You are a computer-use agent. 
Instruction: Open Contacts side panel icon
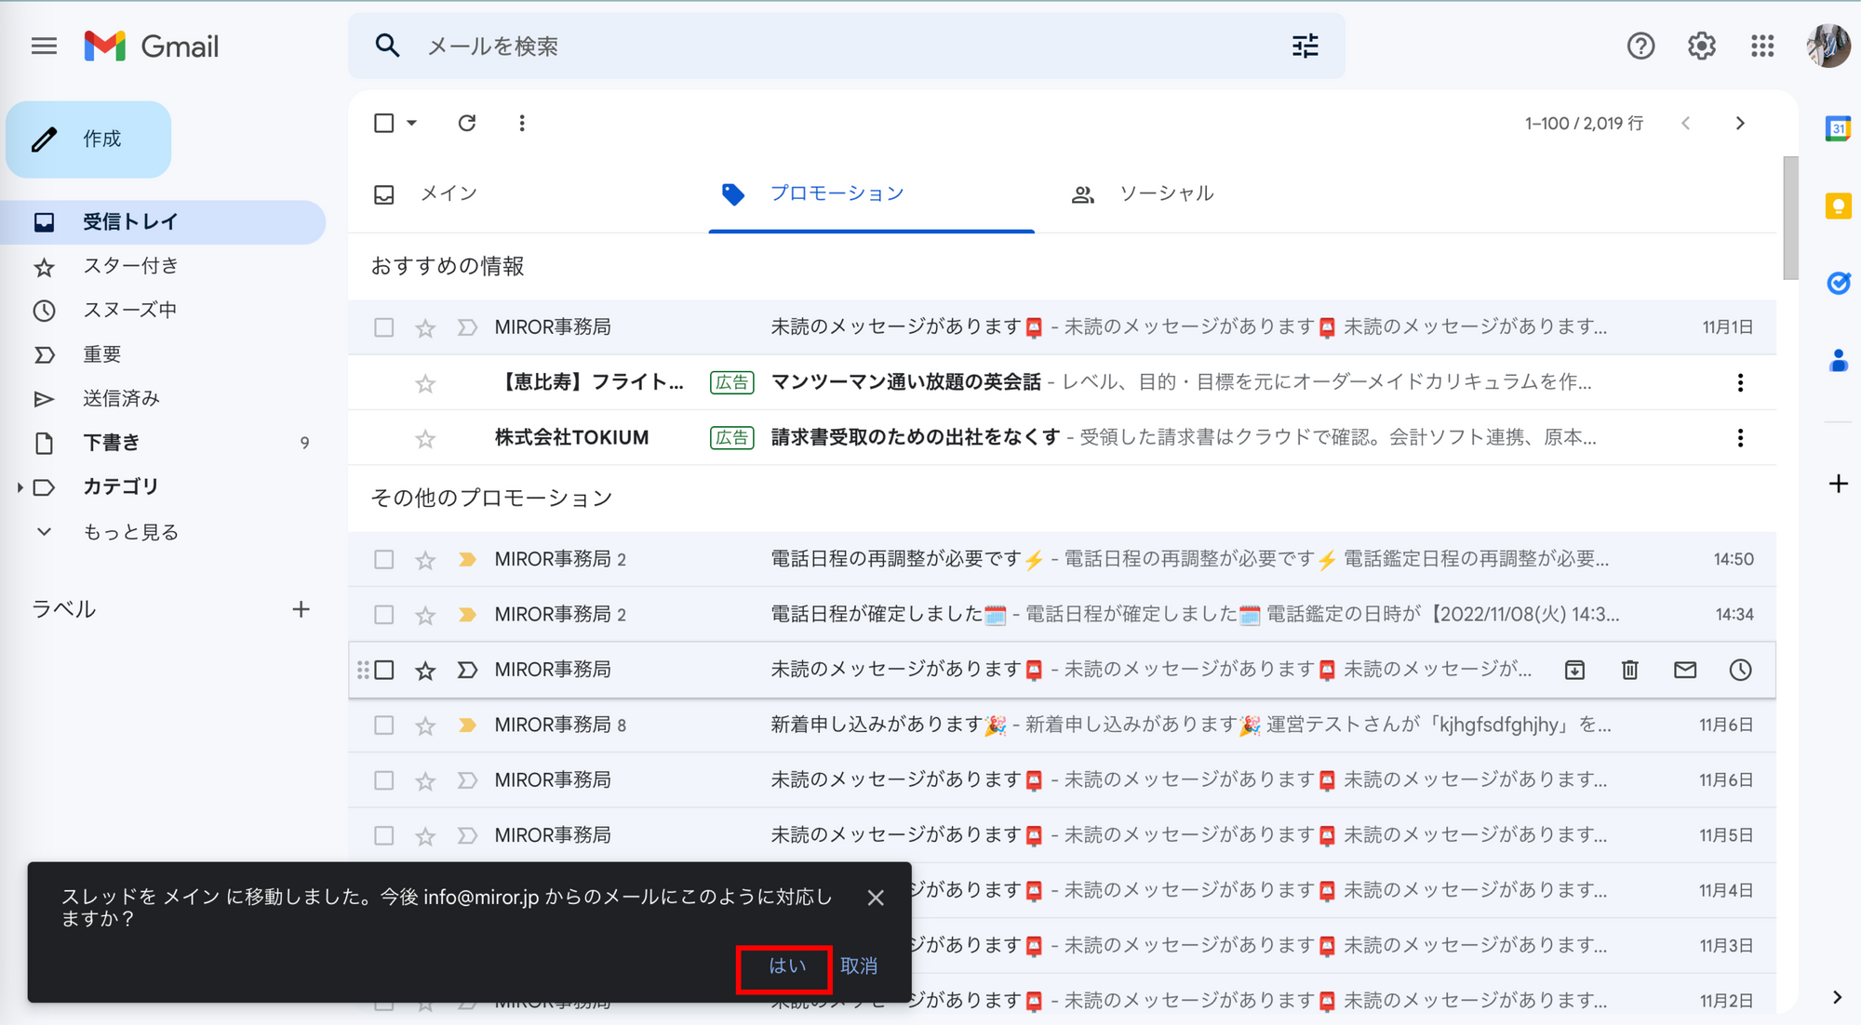[1838, 360]
